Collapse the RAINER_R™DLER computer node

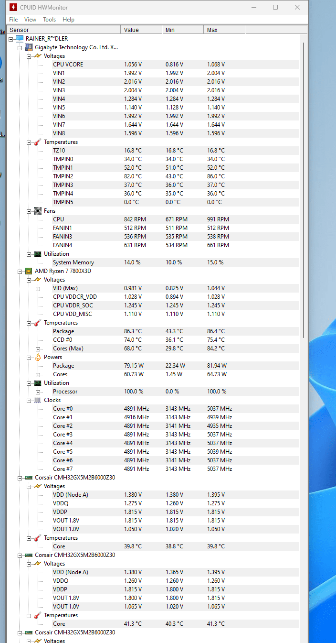click(x=11, y=39)
